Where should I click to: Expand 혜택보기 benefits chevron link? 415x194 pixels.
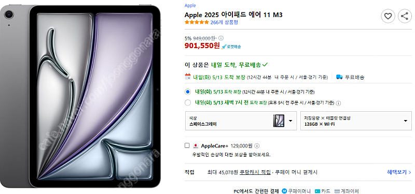click(x=399, y=172)
